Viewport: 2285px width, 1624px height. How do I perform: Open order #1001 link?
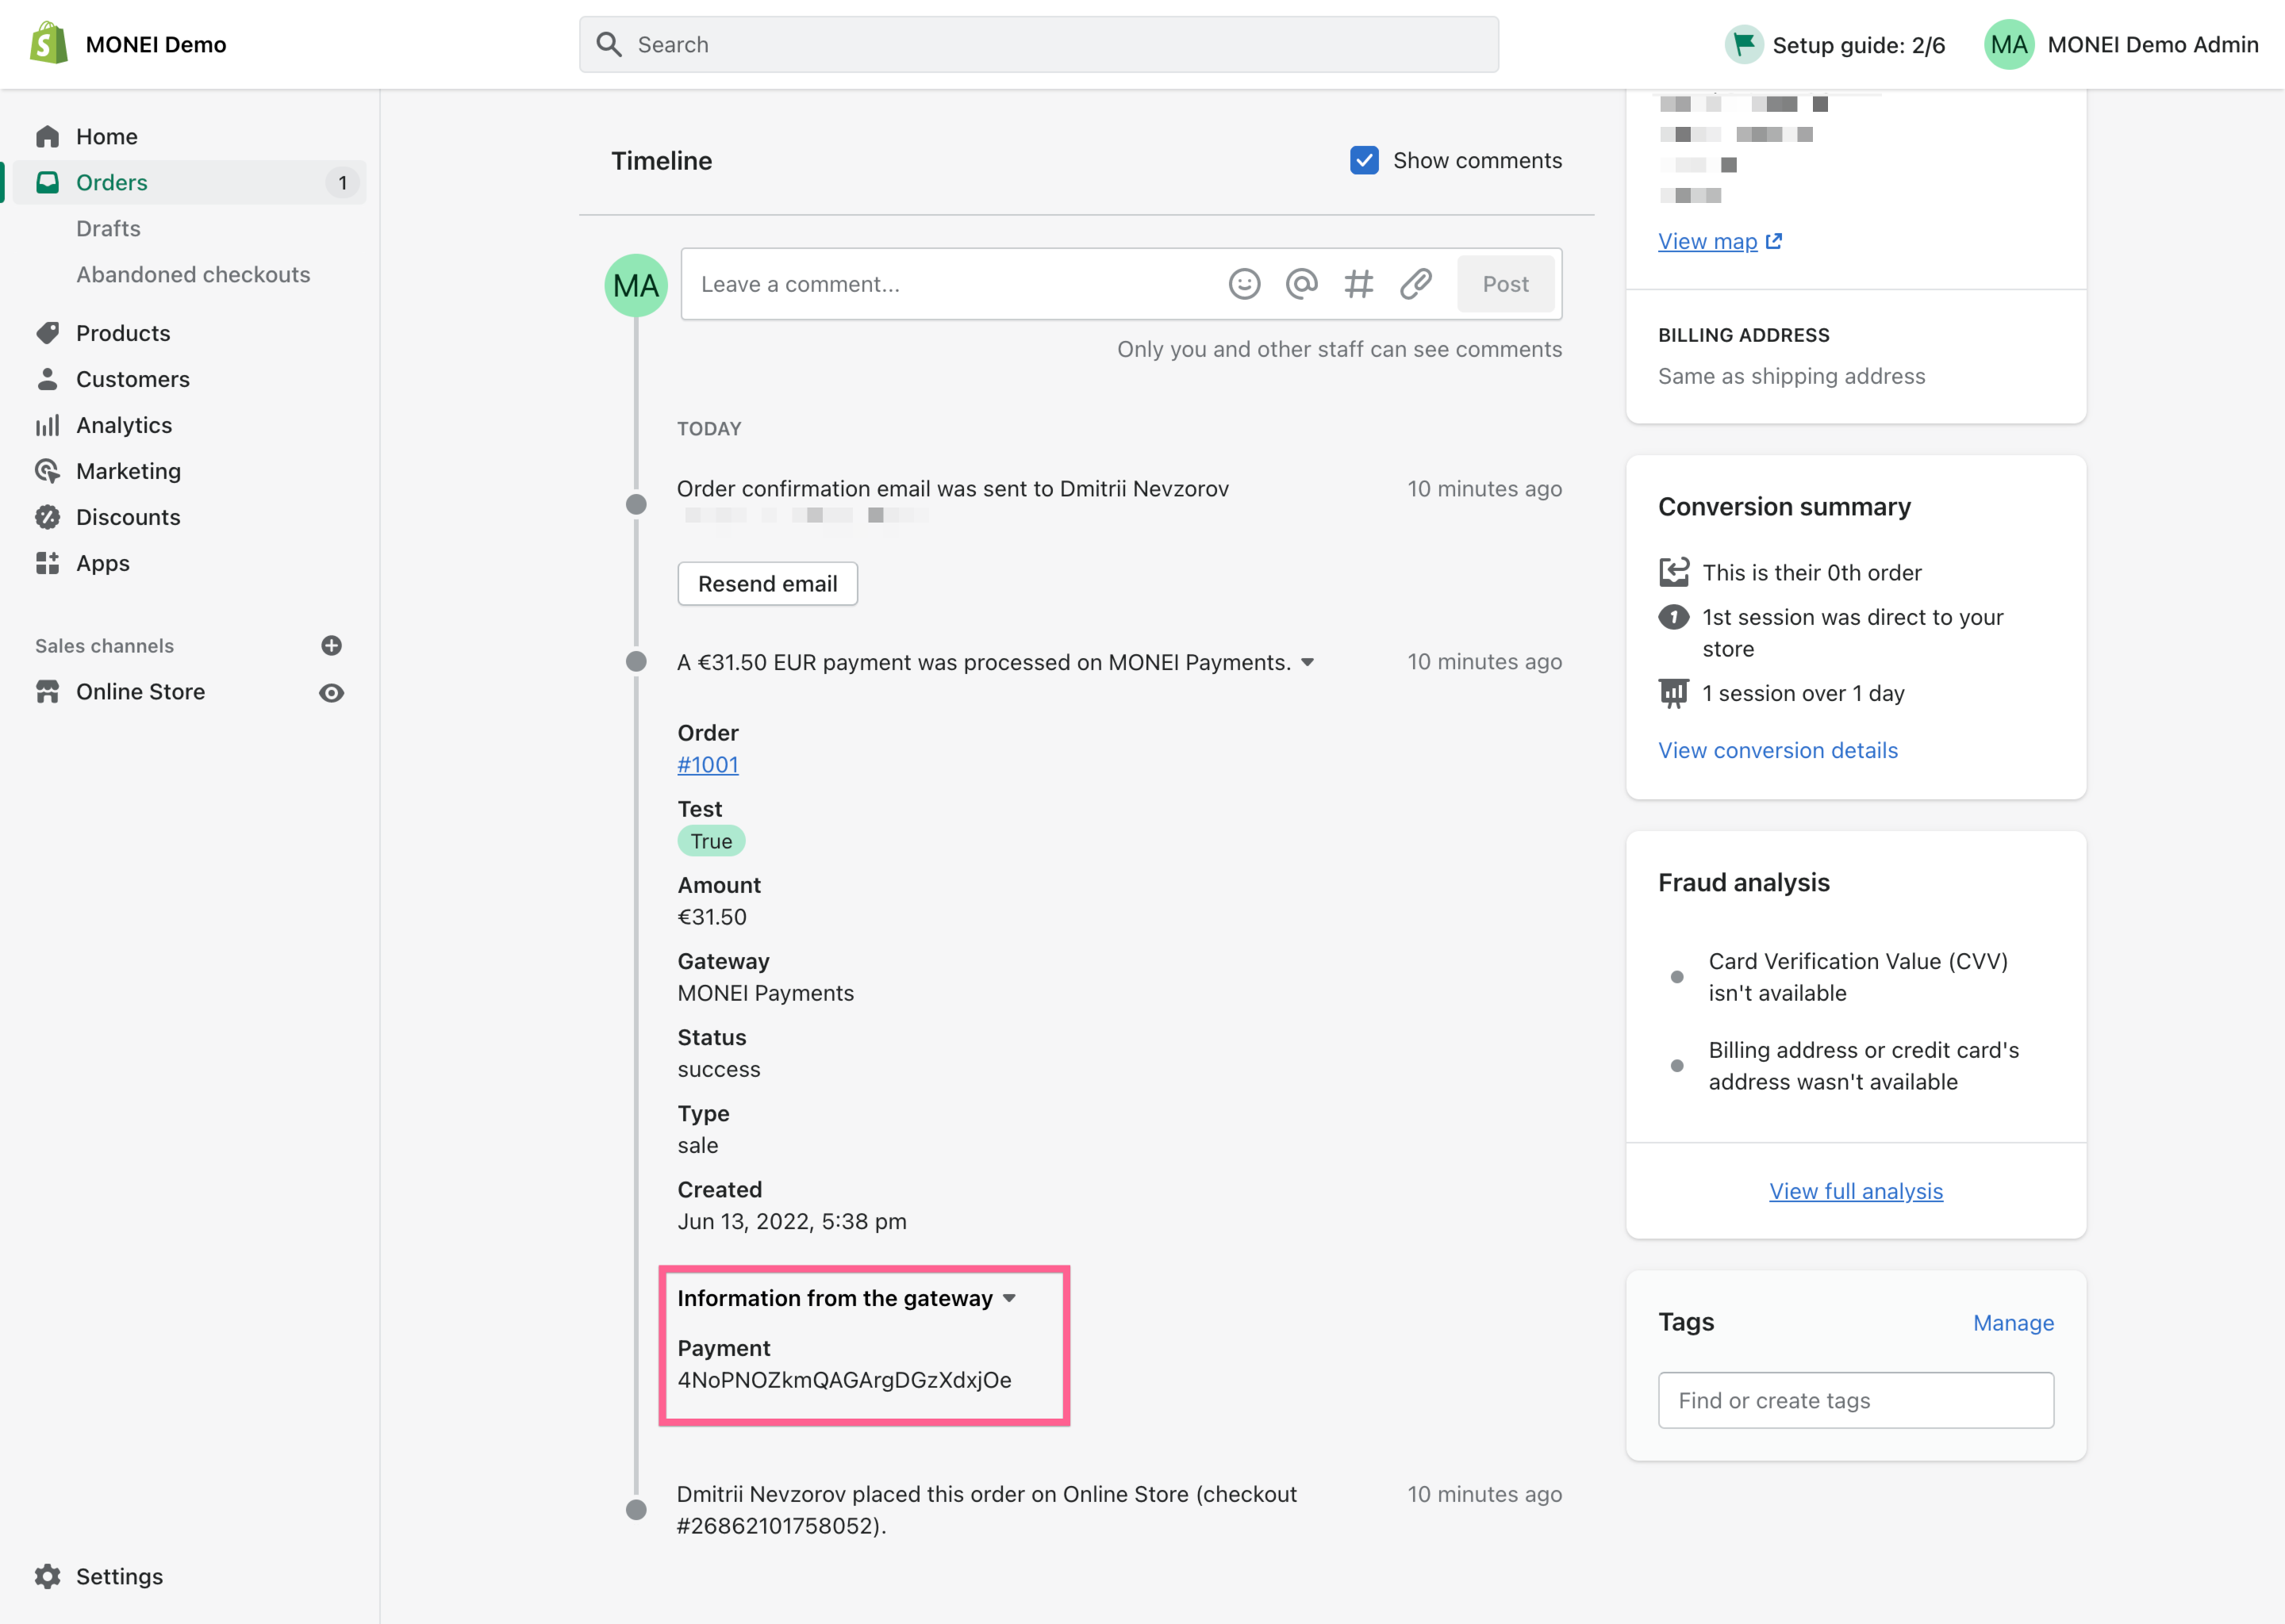tap(709, 764)
